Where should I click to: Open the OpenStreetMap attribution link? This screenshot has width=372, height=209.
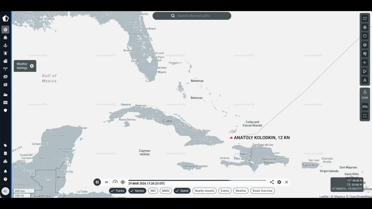(360, 197)
